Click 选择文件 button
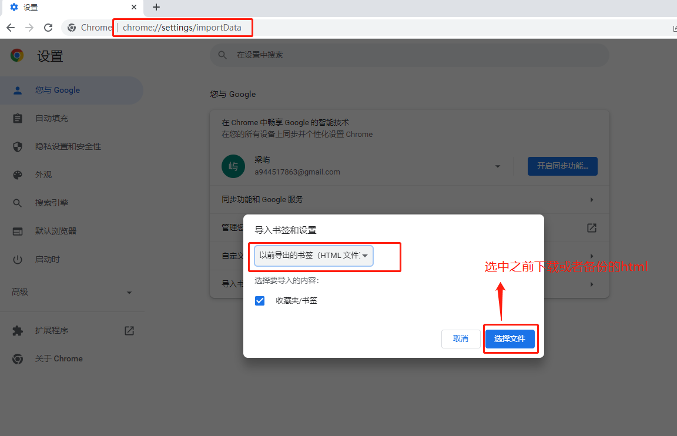 pyautogui.click(x=510, y=339)
